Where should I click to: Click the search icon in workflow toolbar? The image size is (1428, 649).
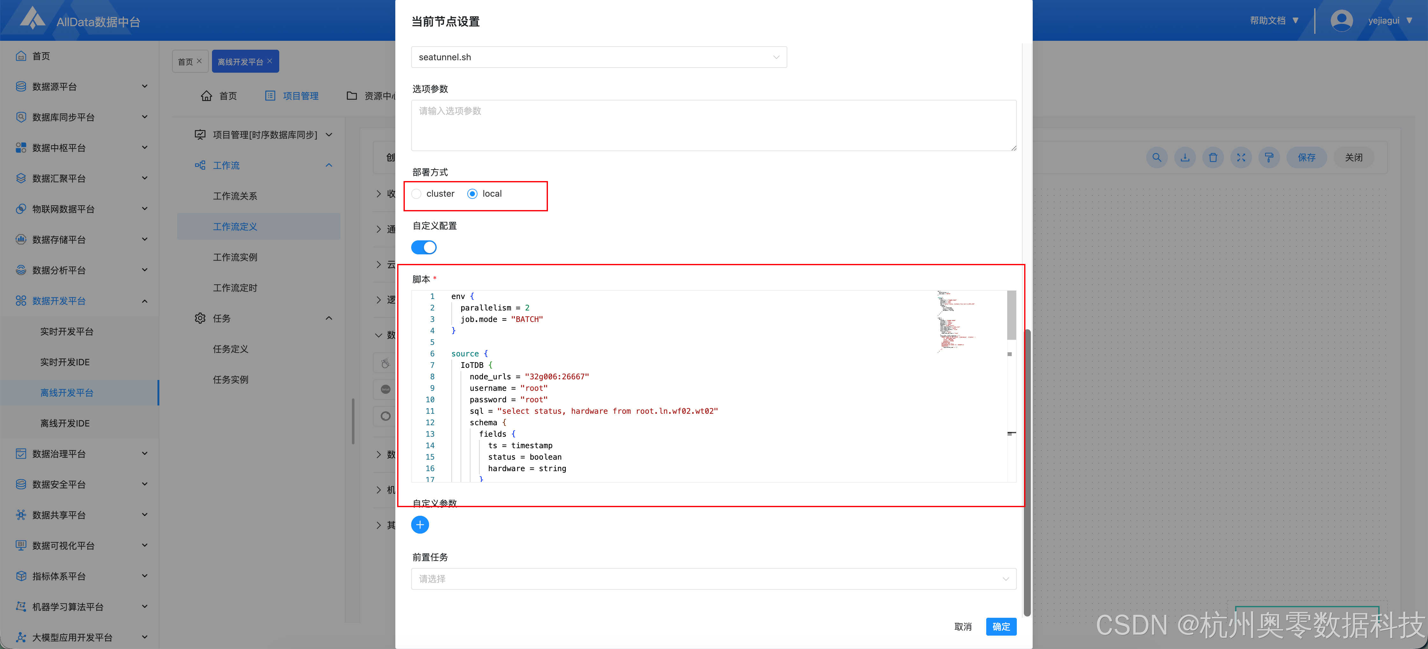[x=1156, y=157]
